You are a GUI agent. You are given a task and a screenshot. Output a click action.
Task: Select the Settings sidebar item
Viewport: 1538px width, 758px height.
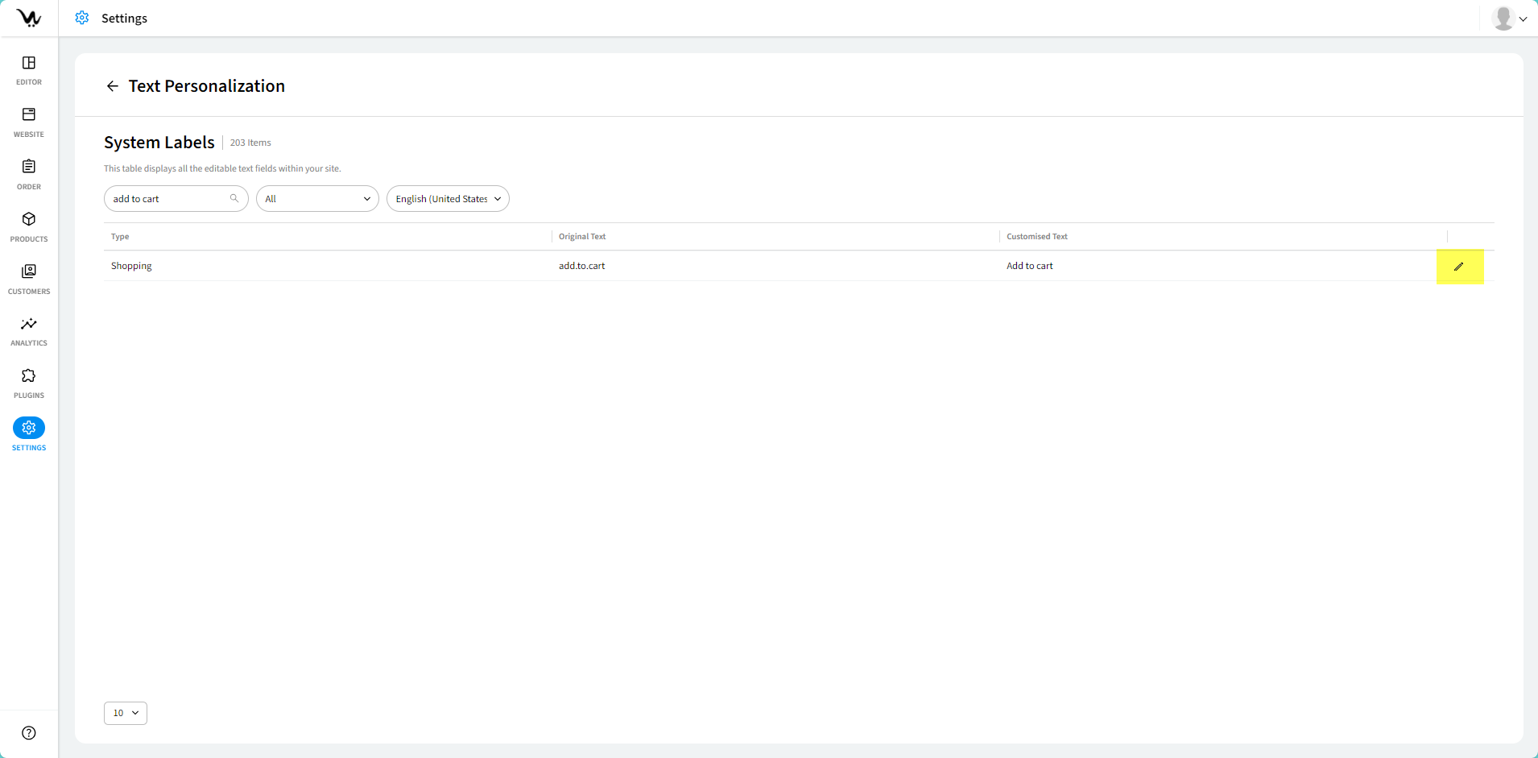point(29,435)
